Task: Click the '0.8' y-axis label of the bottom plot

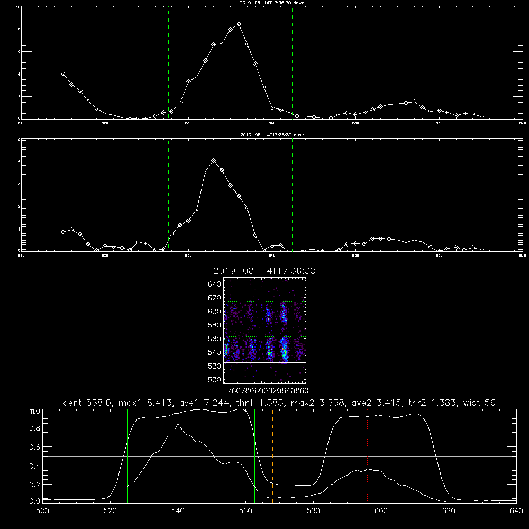Action: (35, 428)
